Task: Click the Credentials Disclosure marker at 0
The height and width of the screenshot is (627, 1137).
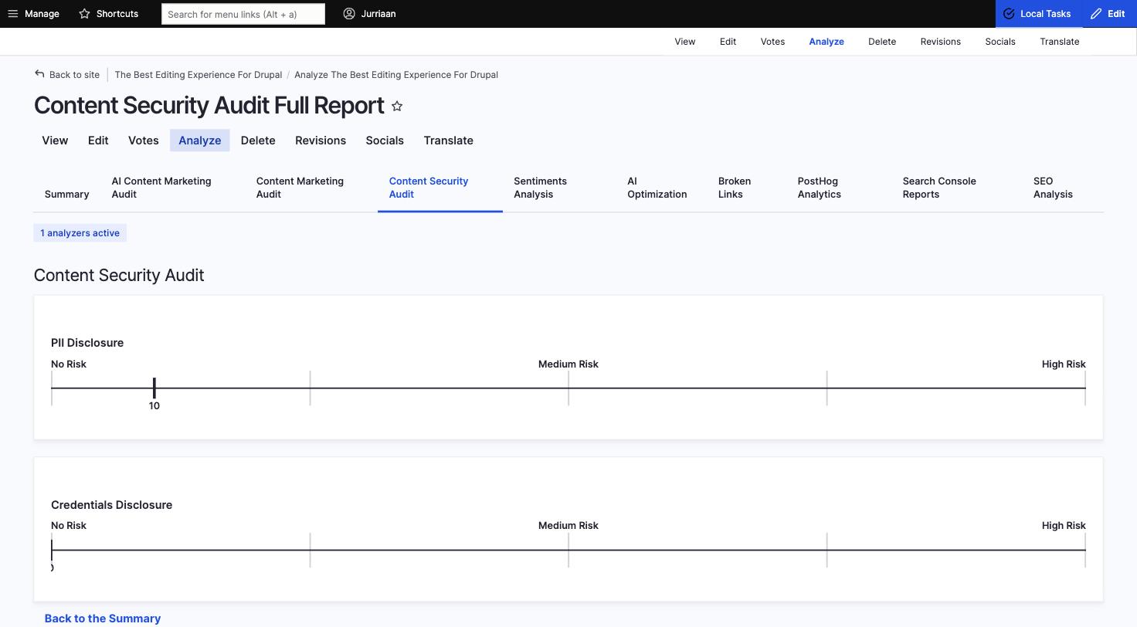Action: [52, 551]
